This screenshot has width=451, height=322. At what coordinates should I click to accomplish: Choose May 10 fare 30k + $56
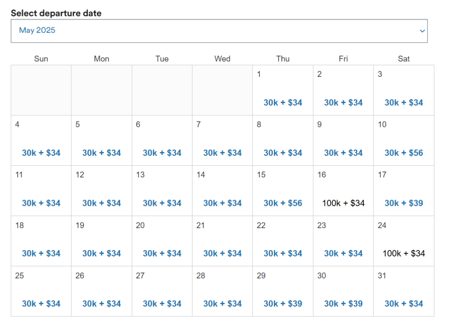(x=403, y=140)
